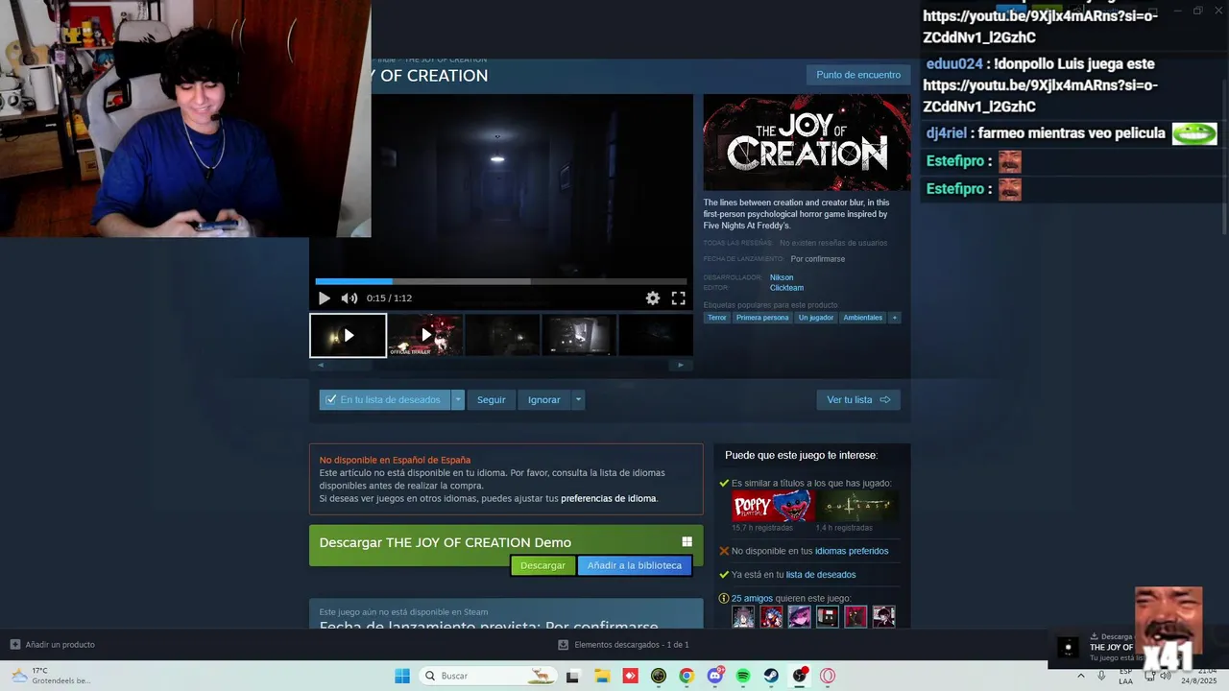Toggle 'En tu lista de deseados' checkbox
The image size is (1229, 691).
tap(330, 400)
